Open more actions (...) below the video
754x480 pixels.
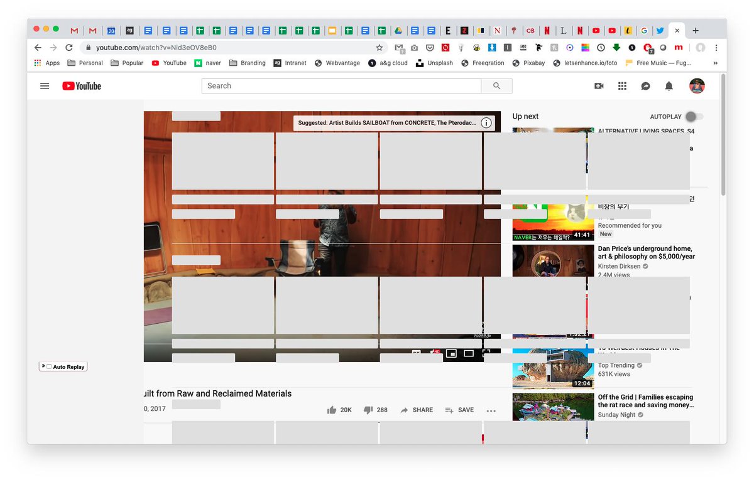491,410
